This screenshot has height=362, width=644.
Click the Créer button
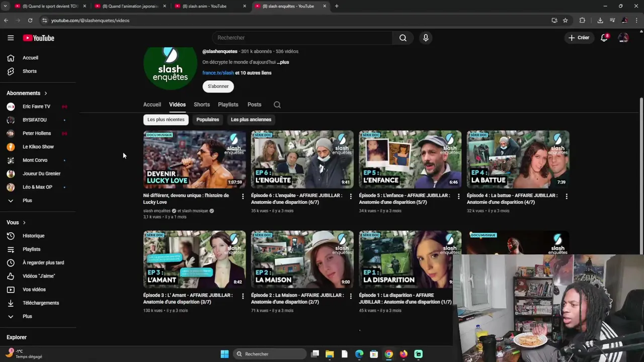pos(579,38)
